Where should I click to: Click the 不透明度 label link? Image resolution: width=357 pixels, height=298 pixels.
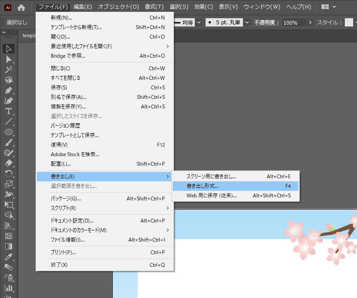coord(266,23)
